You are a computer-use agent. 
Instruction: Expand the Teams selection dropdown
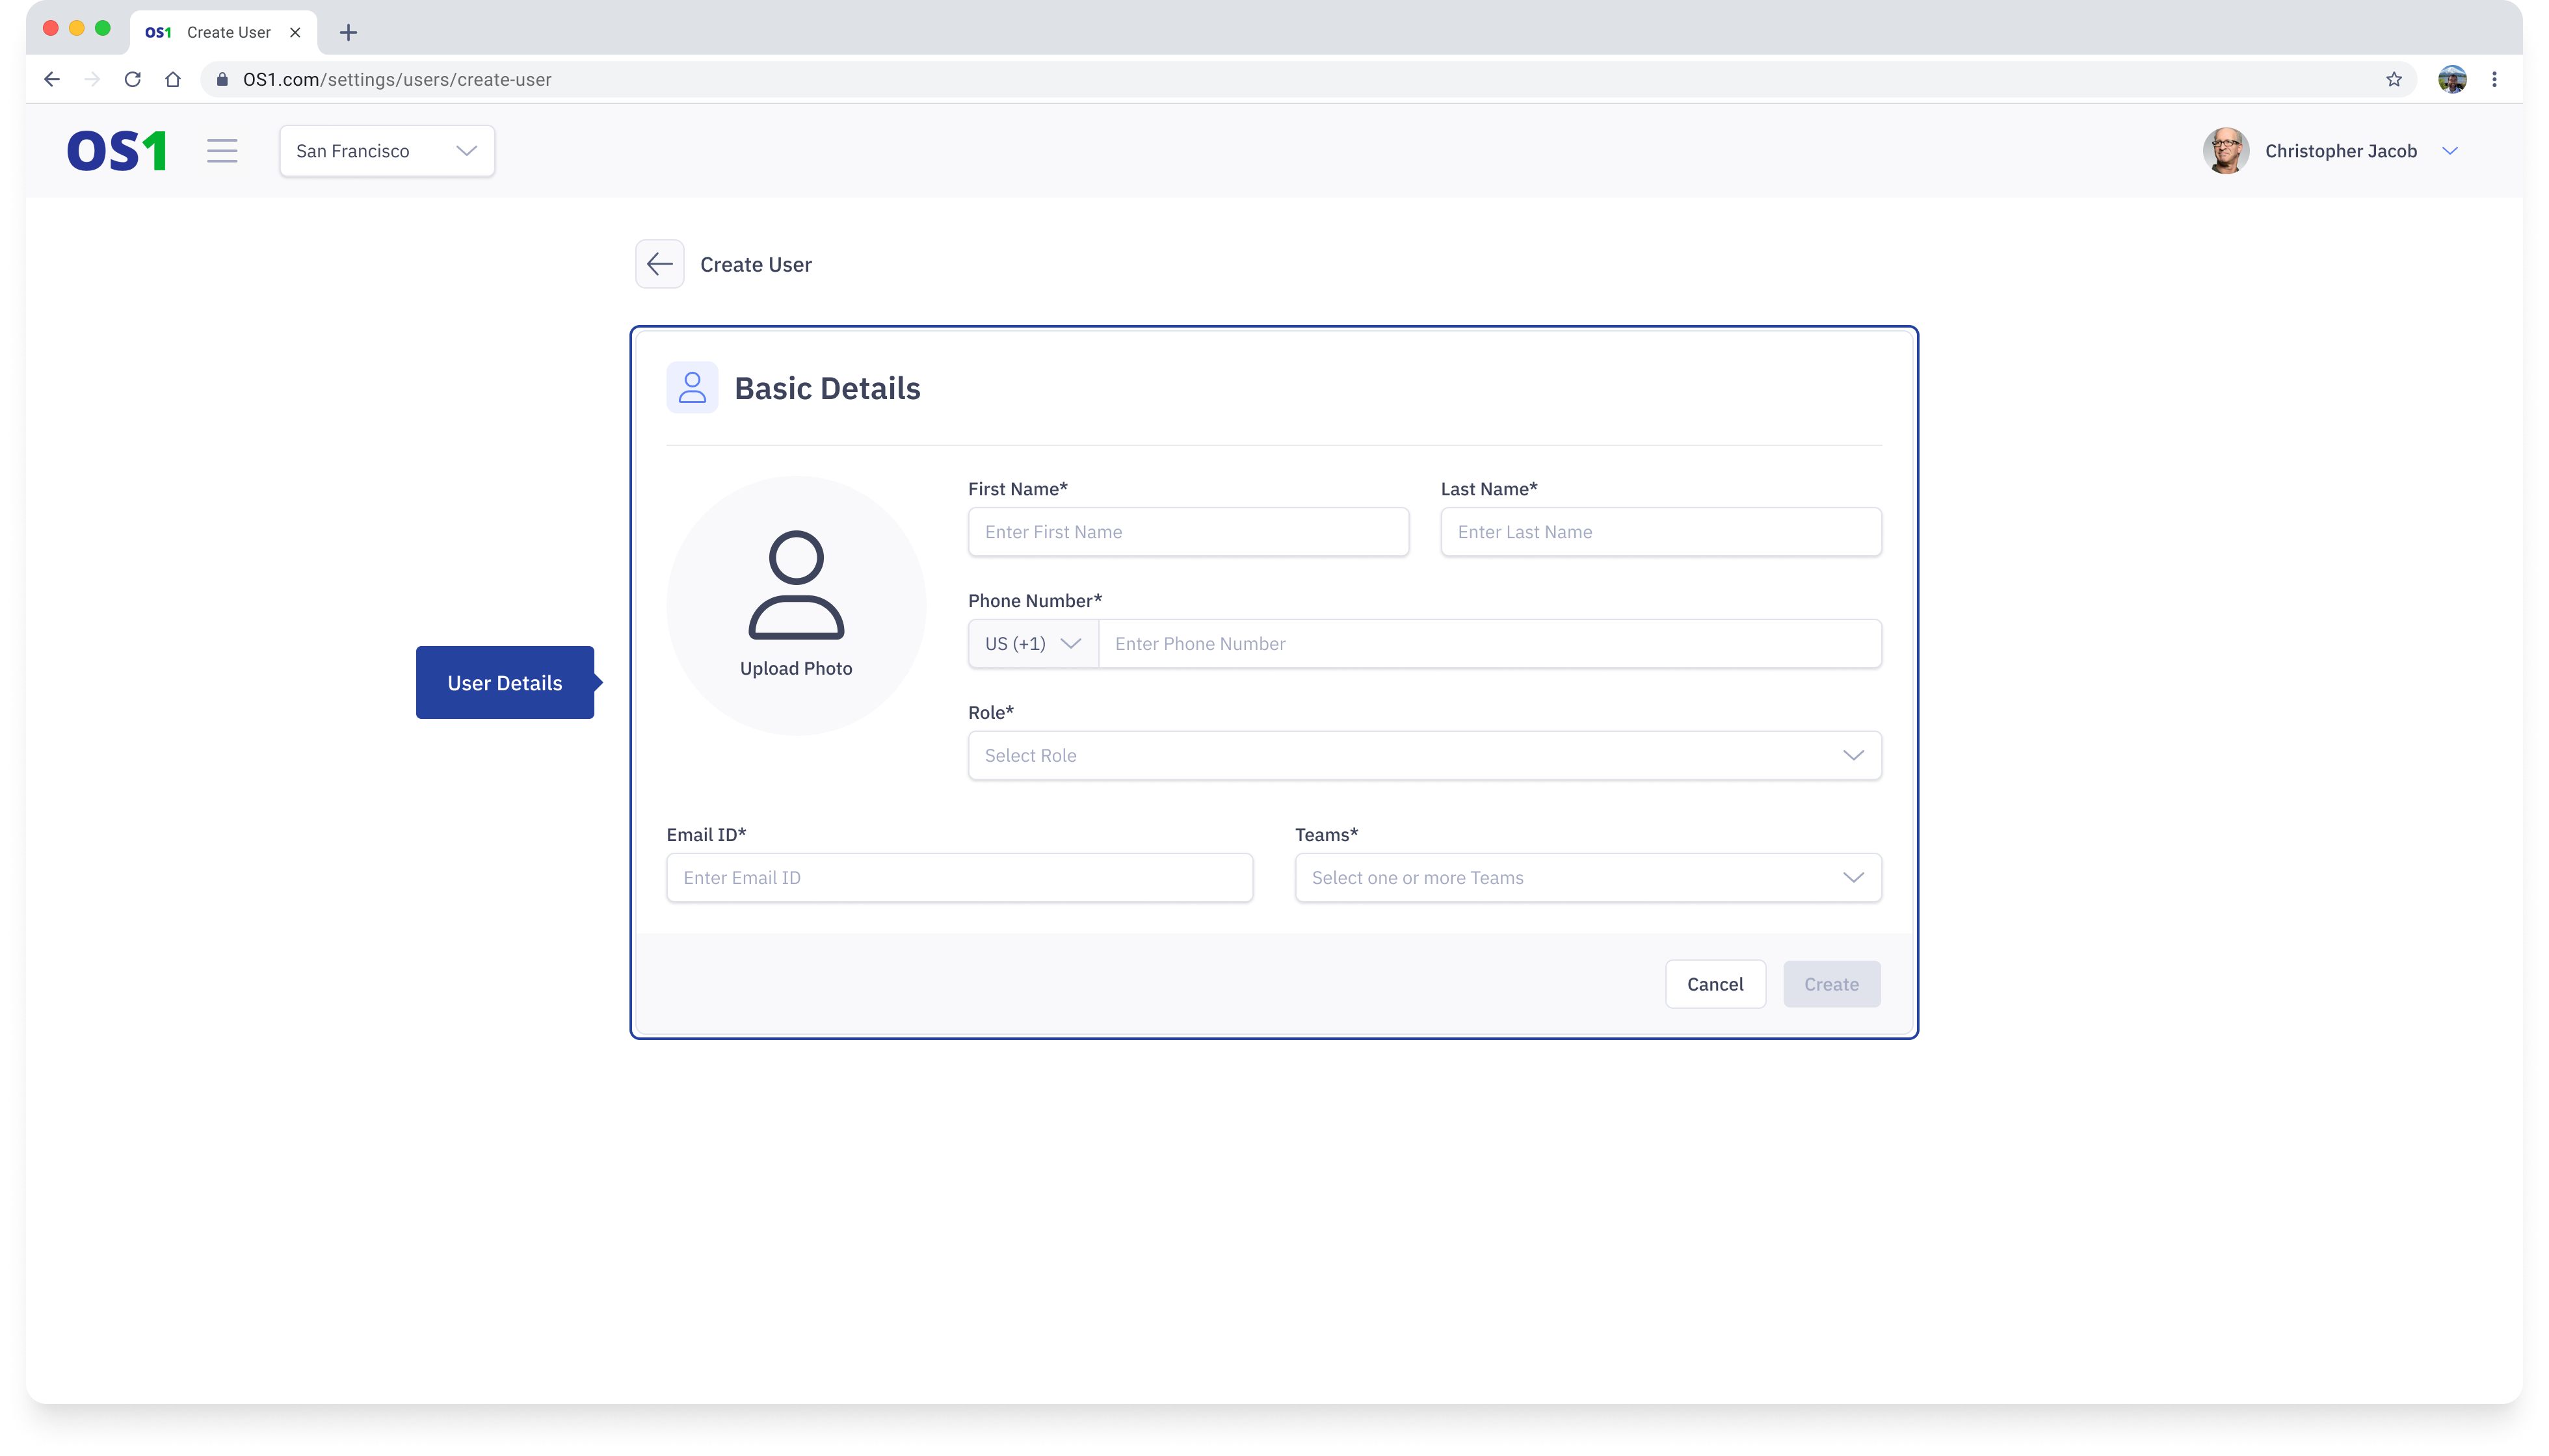coord(1587,878)
